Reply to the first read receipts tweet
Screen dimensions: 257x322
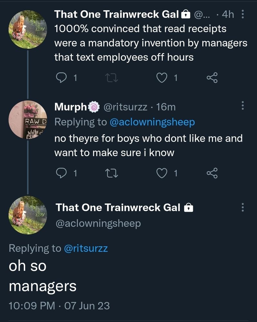(61, 78)
